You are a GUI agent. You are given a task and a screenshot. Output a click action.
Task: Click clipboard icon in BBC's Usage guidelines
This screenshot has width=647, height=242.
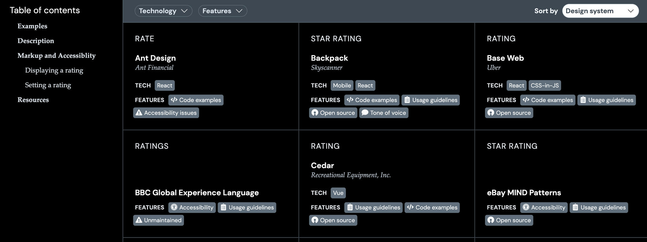click(224, 207)
